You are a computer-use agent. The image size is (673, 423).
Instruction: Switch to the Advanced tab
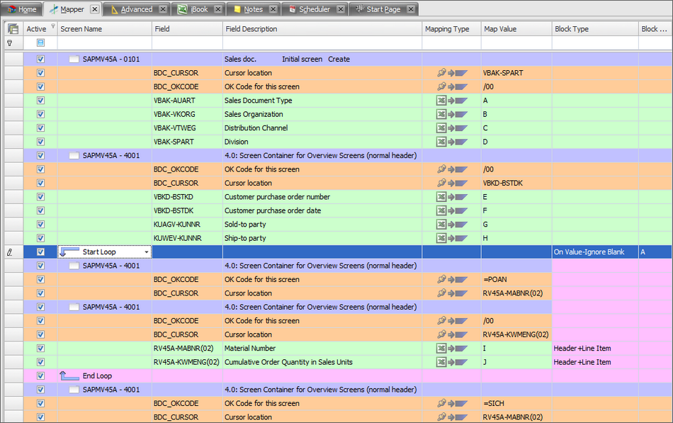click(136, 9)
